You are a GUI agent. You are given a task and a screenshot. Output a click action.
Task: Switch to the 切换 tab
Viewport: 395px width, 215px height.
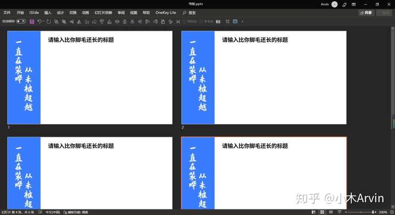click(73, 13)
